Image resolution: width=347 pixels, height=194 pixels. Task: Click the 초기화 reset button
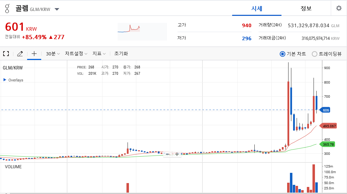[121, 54]
